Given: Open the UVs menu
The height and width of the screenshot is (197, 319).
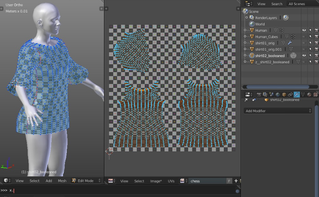Looking at the screenshot, I should pos(171,181).
